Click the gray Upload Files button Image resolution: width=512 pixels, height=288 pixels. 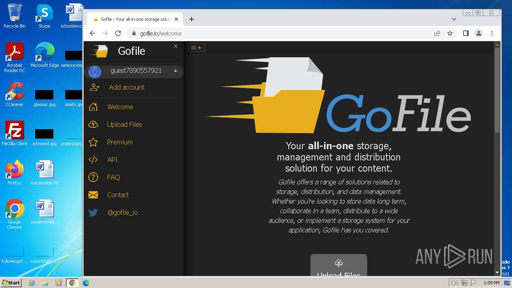pos(339,265)
